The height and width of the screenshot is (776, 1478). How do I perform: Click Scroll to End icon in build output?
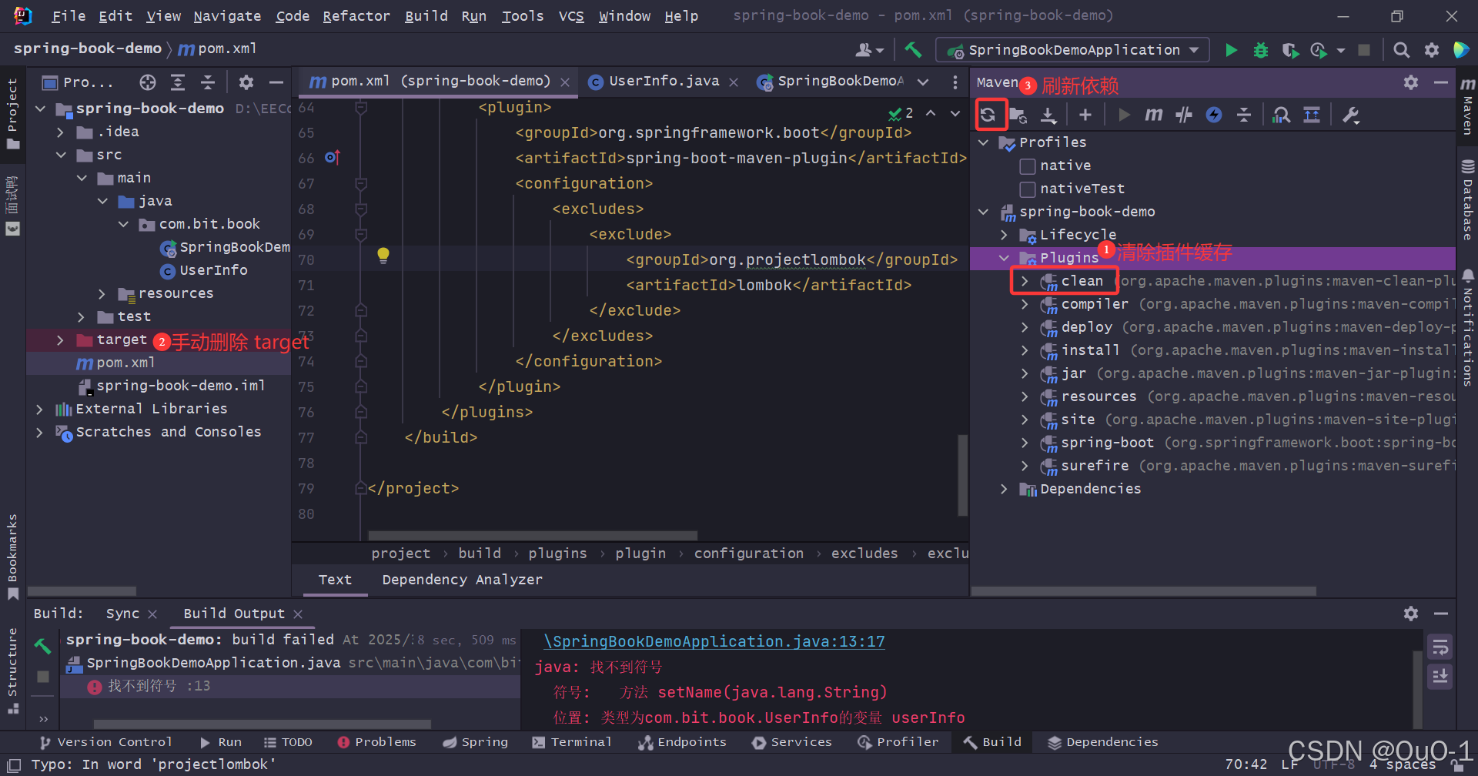tap(1440, 677)
